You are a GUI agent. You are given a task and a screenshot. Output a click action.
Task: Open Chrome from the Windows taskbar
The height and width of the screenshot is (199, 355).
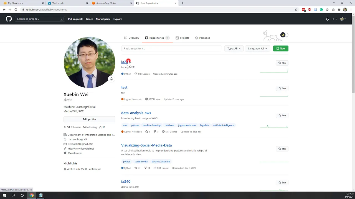[32, 195]
